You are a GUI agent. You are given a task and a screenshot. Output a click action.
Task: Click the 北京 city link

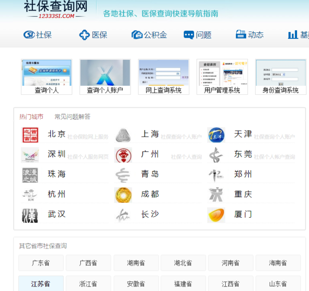click(56, 134)
